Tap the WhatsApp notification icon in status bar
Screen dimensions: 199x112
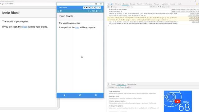click(x=58, y=11)
